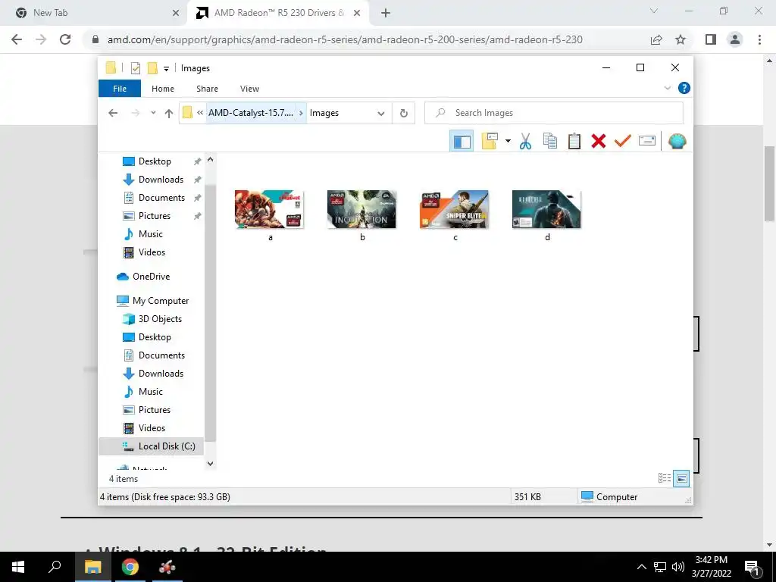Click the blue Help question mark icon
The image size is (776, 582).
pyautogui.click(x=684, y=88)
